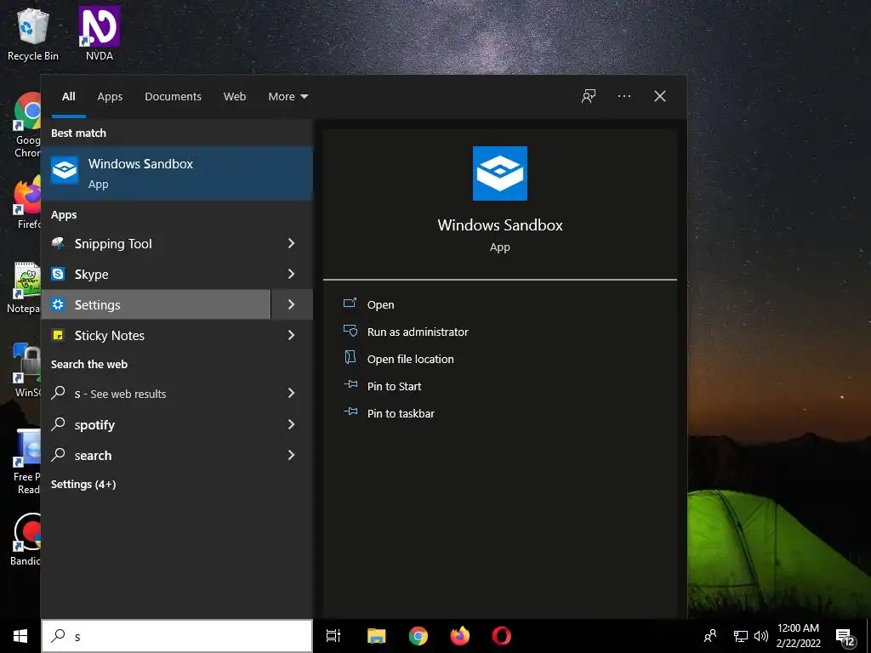Image resolution: width=871 pixels, height=653 pixels.
Task: Click the Settings gear icon in results
Action: 58,304
